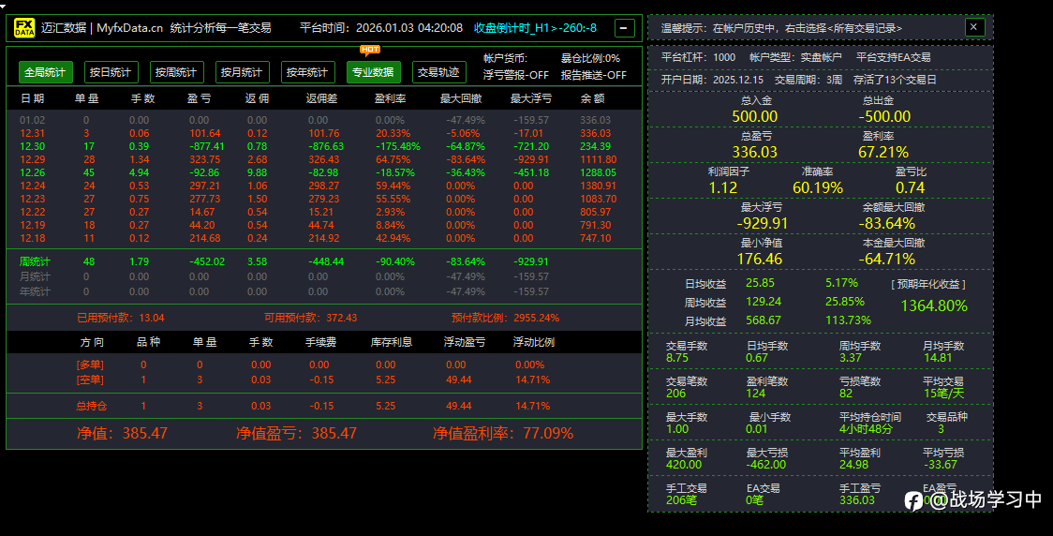Click 已用预付款: 13.04 text

pyautogui.click(x=121, y=318)
